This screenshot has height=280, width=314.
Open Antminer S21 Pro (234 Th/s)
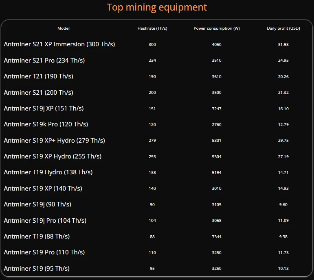(x=44, y=61)
